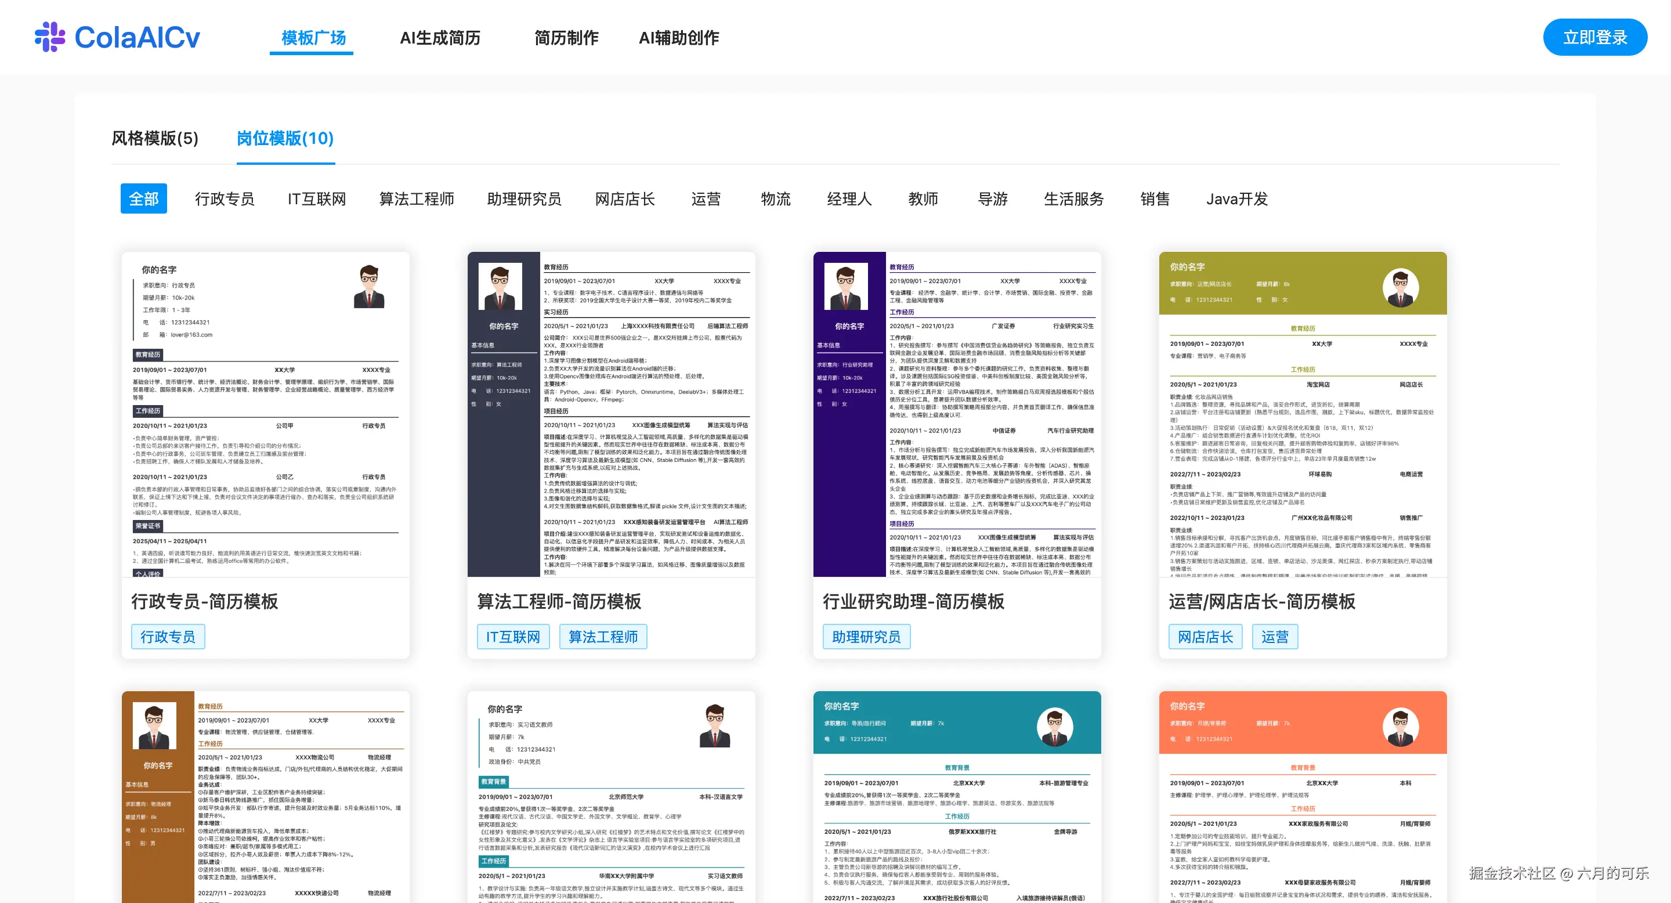Viewport: 1671px width, 903px height.
Task: Open the 模板广场 menu item
Action: click(x=312, y=38)
